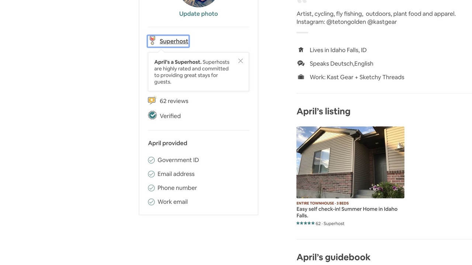Screen dimensions: 472x265
Task: Click the five-star listing rating
Action: tap(305, 223)
